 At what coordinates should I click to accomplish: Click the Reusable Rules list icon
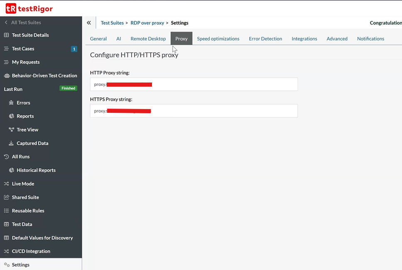(x=6, y=211)
